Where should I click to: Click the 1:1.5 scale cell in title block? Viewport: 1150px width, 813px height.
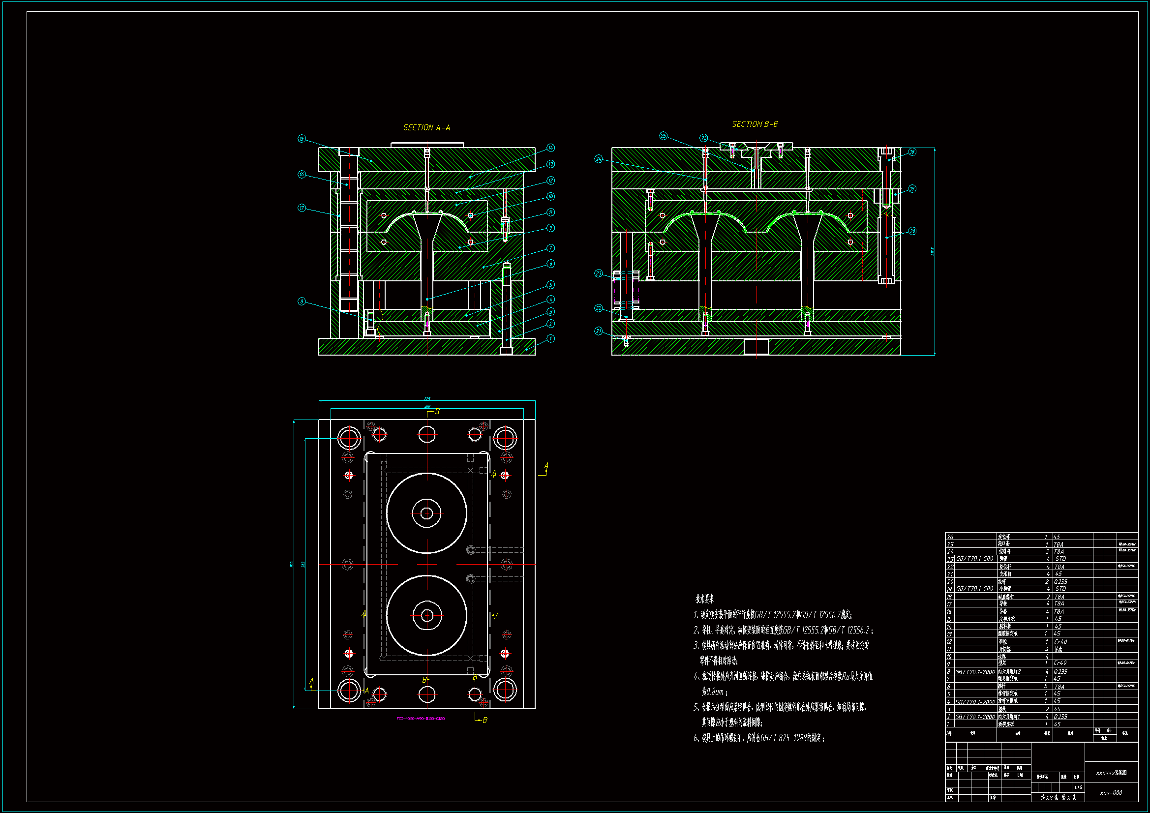(x=1078, y=787)
